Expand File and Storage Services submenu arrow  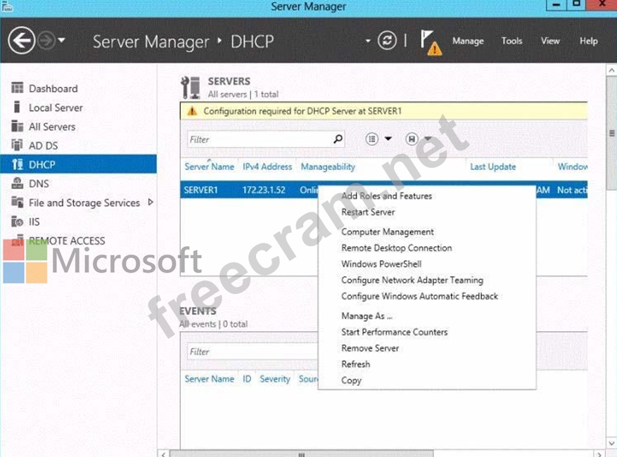click(151, 202)
